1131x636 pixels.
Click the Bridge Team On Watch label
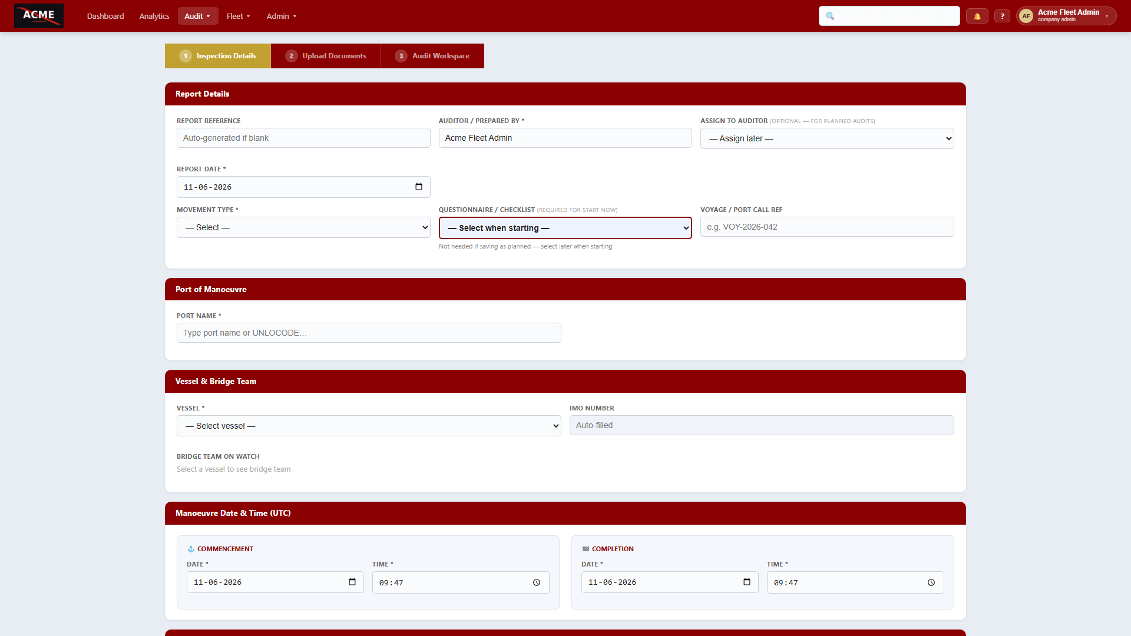click(218, 456)
